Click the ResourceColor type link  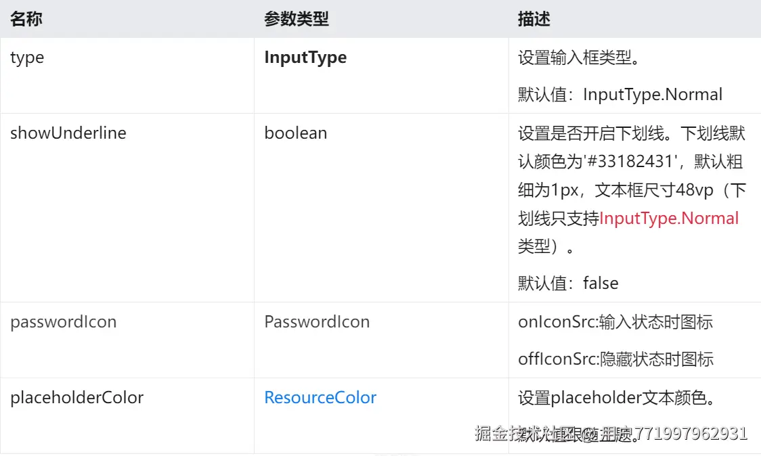pos(320,397)
